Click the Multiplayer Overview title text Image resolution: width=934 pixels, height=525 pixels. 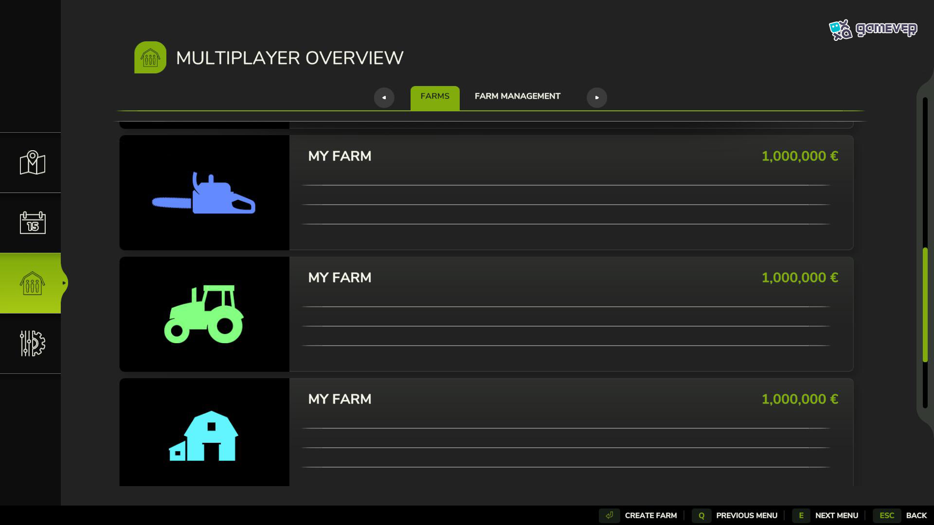pyautogui.click(x=290, y=58)
